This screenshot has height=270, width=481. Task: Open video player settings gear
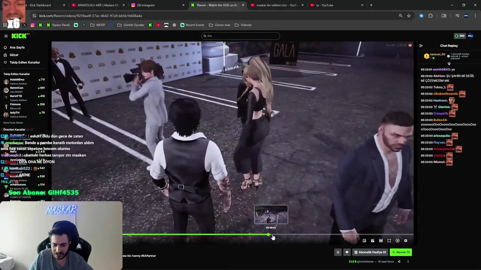click(x=405, y=241)
